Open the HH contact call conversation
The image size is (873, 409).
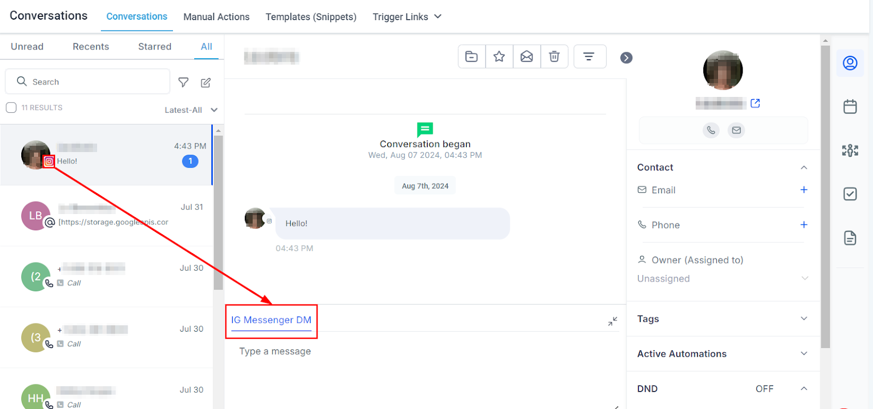click(106, 389)
